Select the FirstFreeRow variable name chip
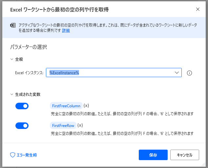 63,125
